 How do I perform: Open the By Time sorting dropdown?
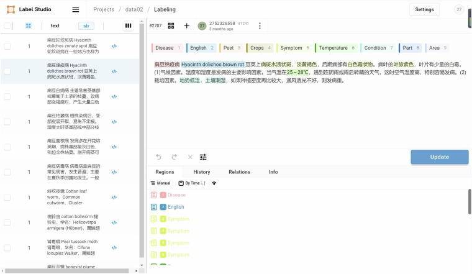[192, 183]
